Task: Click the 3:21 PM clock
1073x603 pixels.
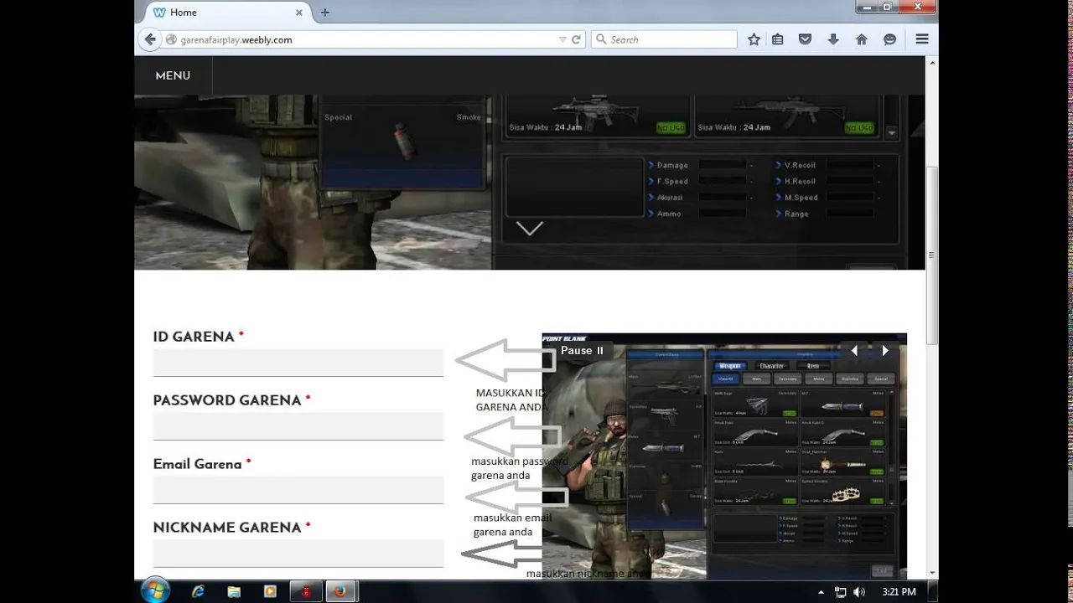Action: click(899, 592)
